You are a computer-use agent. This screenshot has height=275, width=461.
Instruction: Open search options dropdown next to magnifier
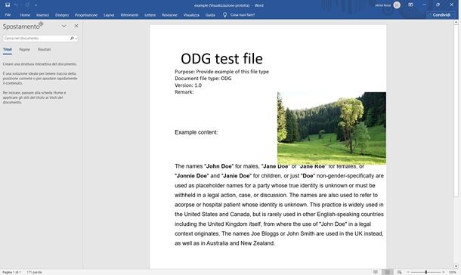tap(76, 39)
